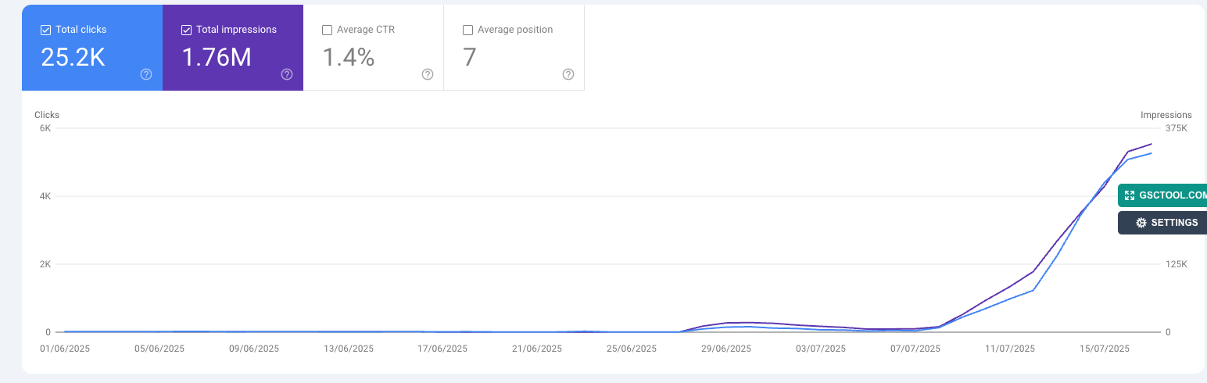The height and width of the screenshot is (383, 1207).
Task: Select the 1.76M total impressions value
Action: tap(217, 58)
